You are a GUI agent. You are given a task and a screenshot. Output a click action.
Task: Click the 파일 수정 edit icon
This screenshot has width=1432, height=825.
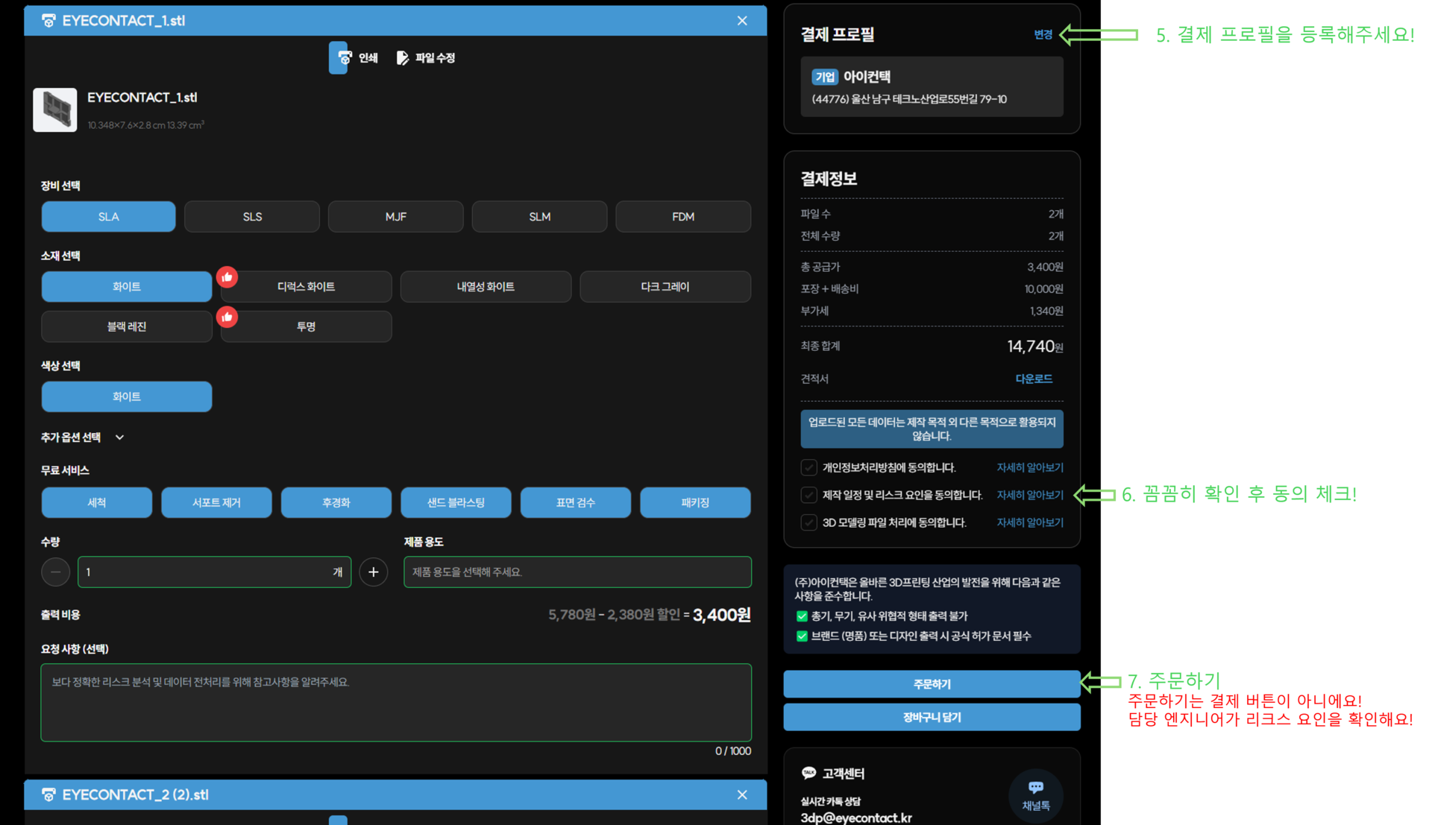point(403,57)
